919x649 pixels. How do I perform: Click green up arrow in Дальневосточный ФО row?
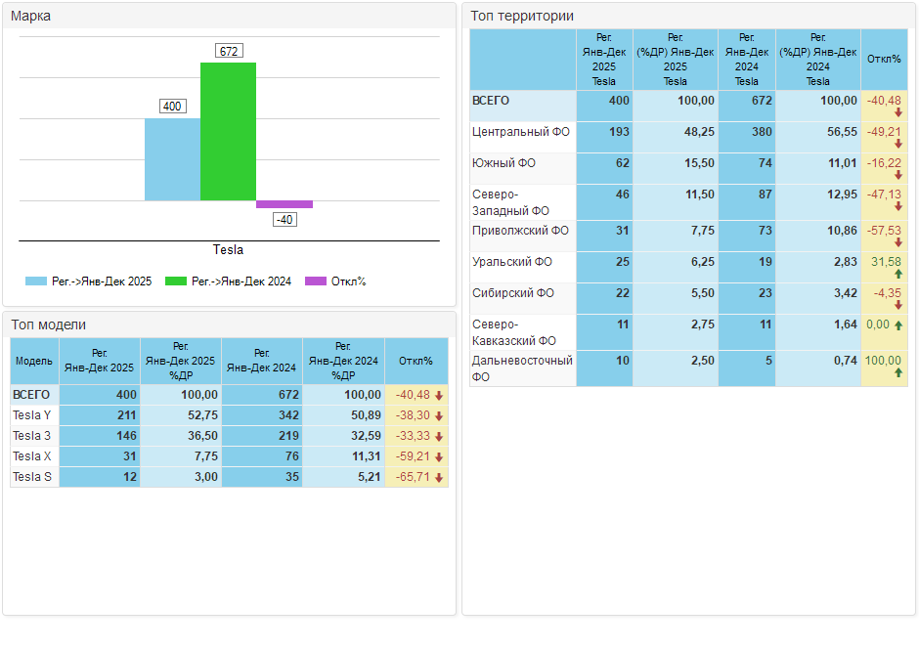pyautogui.click(x=897, y=373)
